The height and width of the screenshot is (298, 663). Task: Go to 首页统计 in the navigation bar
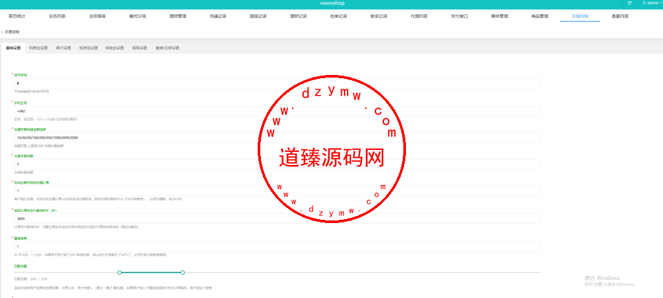(x=17, y=16)
